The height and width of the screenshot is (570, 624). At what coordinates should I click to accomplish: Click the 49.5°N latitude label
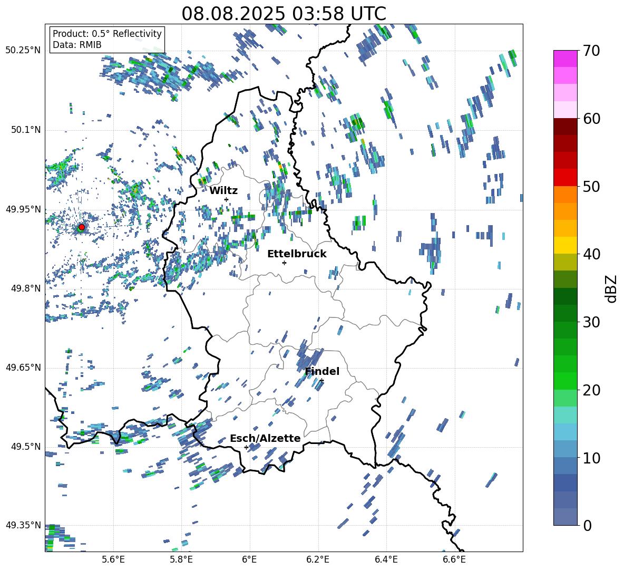[26, 447]
